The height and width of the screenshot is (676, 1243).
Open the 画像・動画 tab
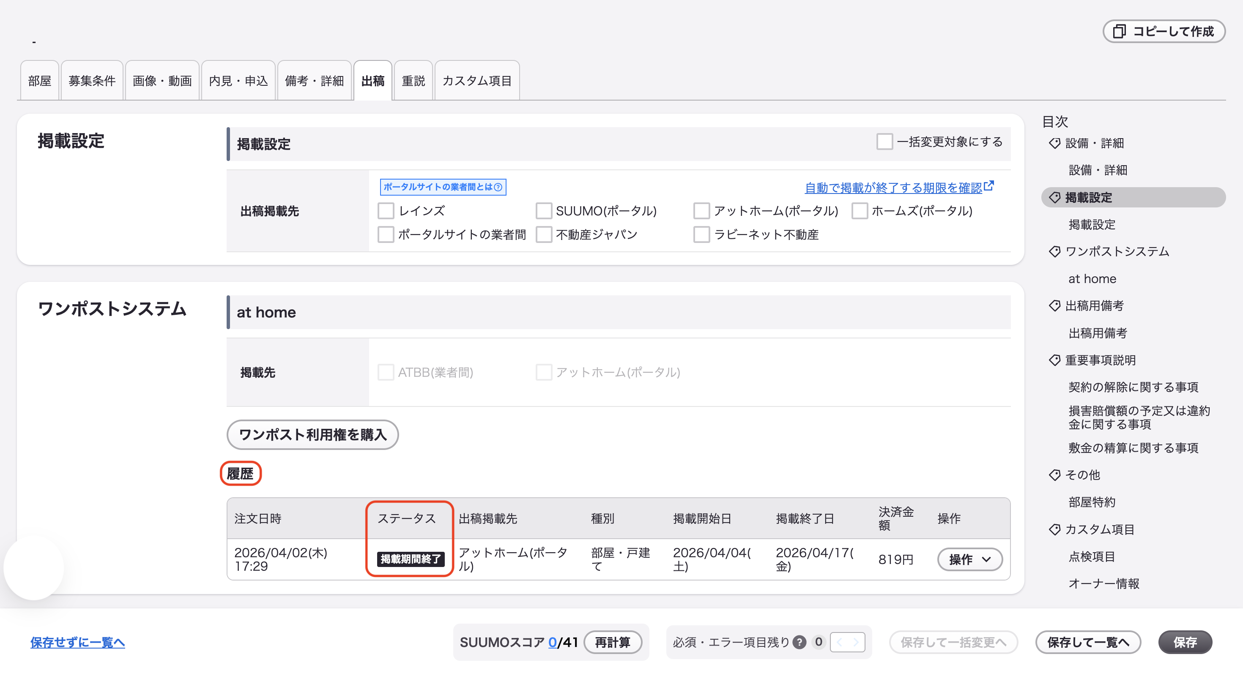(x=162, y=81)
